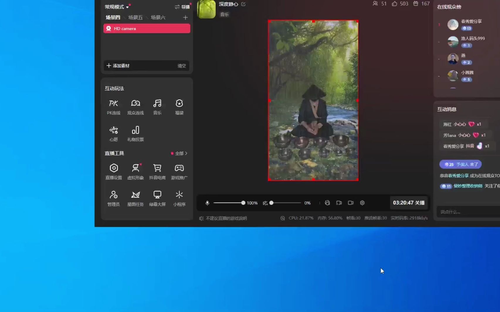Adjust the microphone volume slider

pos(229,203)
